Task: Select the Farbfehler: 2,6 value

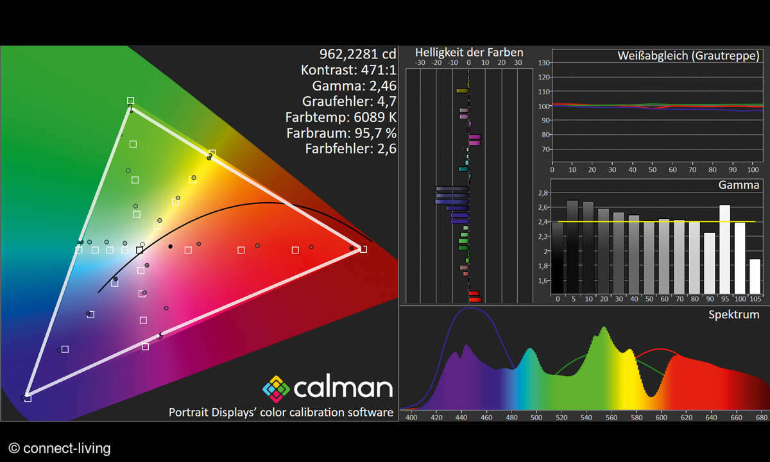Action: click(x=350, y=149)
